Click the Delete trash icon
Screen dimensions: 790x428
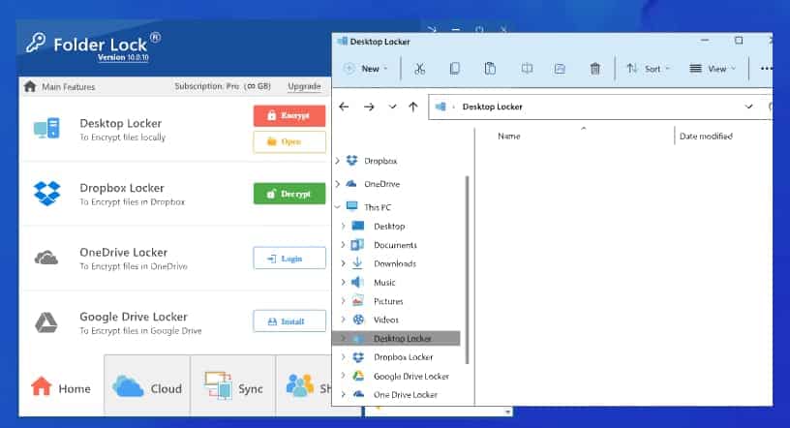pos(595,69)
